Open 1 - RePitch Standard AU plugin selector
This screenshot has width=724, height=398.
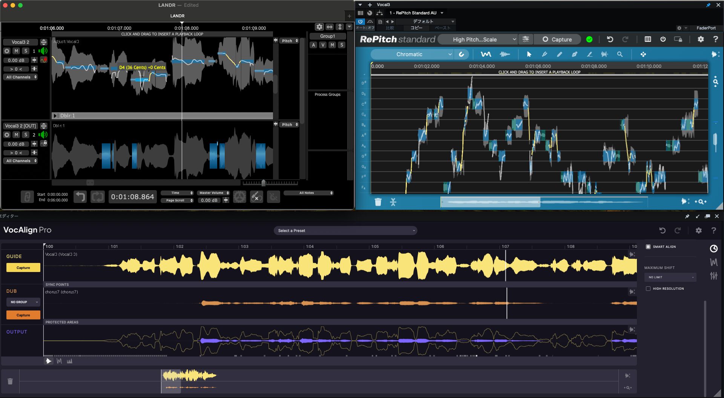click(x=416, y=13)
